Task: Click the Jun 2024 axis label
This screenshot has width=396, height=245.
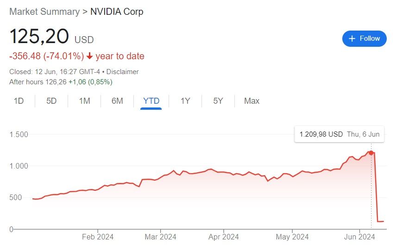Action: [359, 237]
